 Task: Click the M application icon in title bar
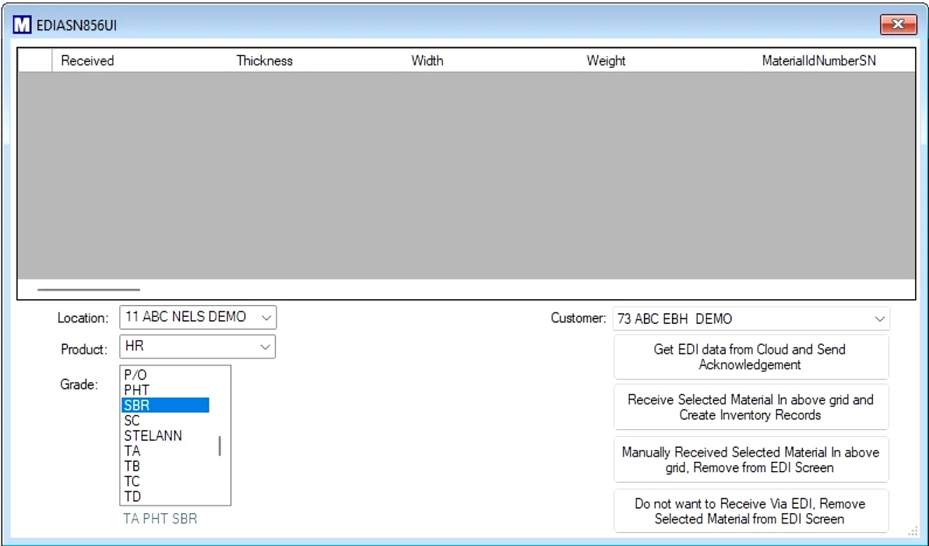pos(23,24)
